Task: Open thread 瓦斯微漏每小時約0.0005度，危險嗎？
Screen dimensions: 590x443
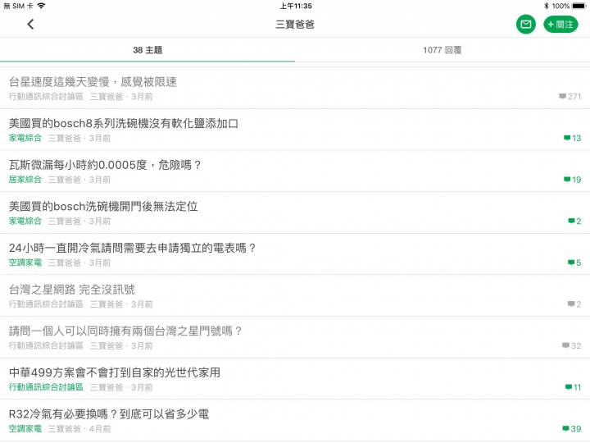Action: (295, 171)
